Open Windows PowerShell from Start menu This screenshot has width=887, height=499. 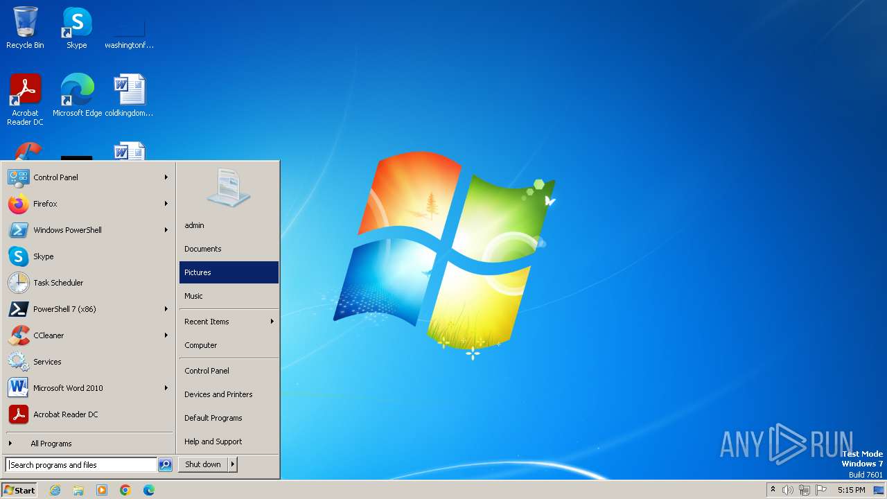[x=89, y=230]
